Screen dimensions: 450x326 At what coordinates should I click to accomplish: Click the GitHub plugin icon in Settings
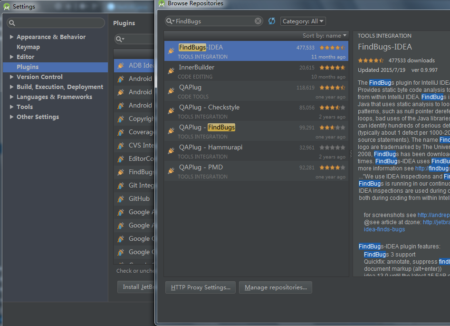(121, 198)
